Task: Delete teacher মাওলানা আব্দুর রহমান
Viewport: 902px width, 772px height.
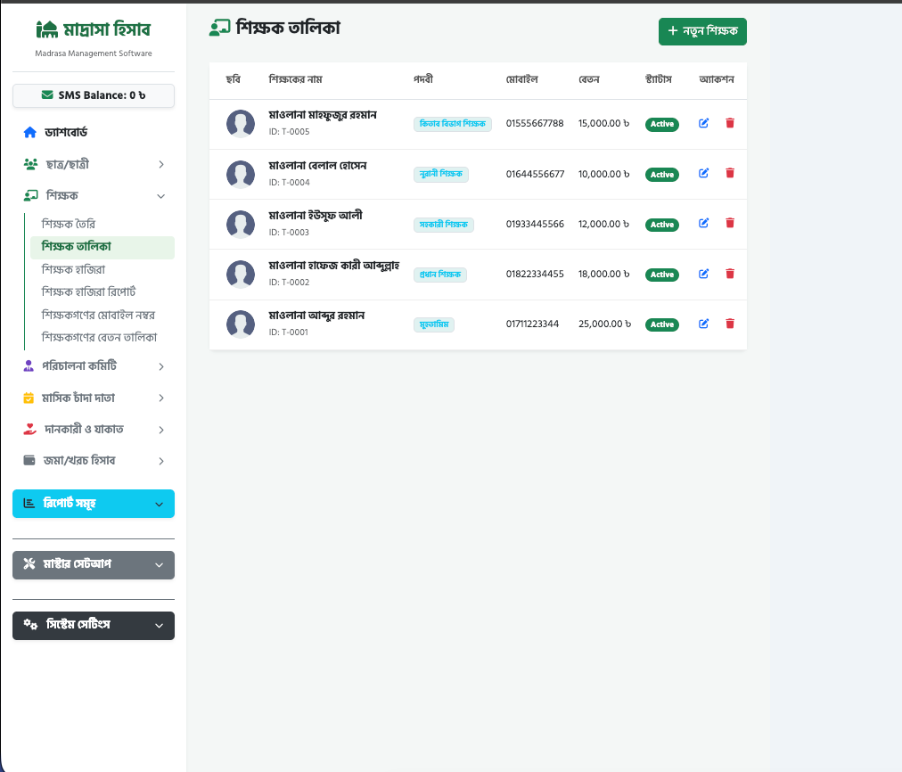Action: (730, 324)
